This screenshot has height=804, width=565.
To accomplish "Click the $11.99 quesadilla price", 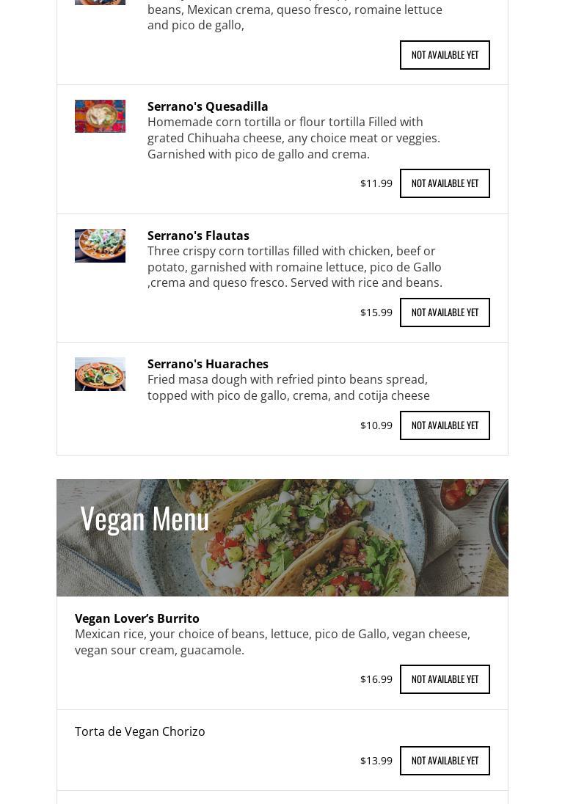I will tap(376, 183).
